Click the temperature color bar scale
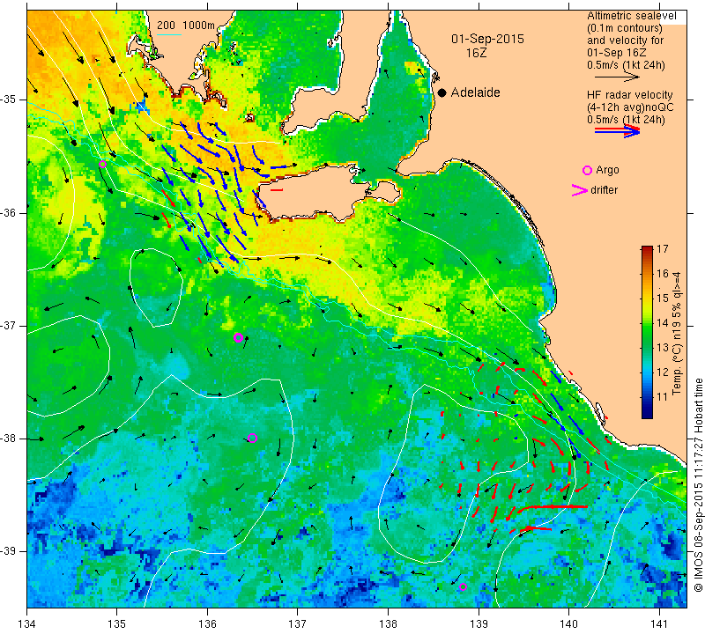Screen dimensions: 705x634 pos(647,332)
